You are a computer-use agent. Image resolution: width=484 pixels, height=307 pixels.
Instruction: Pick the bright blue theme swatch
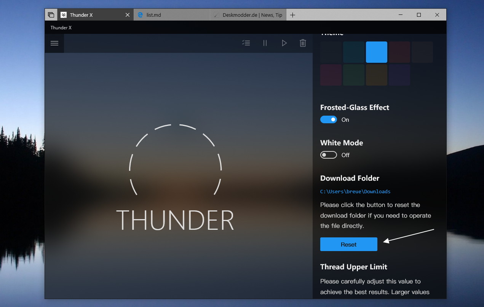[377, 52]
